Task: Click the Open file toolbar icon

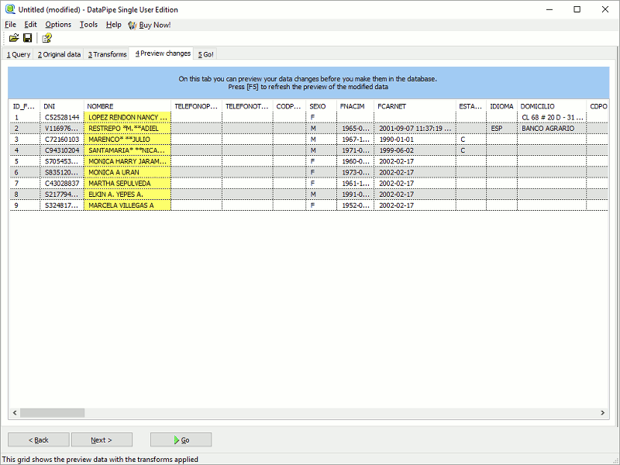Action: (x=13, y=38)
